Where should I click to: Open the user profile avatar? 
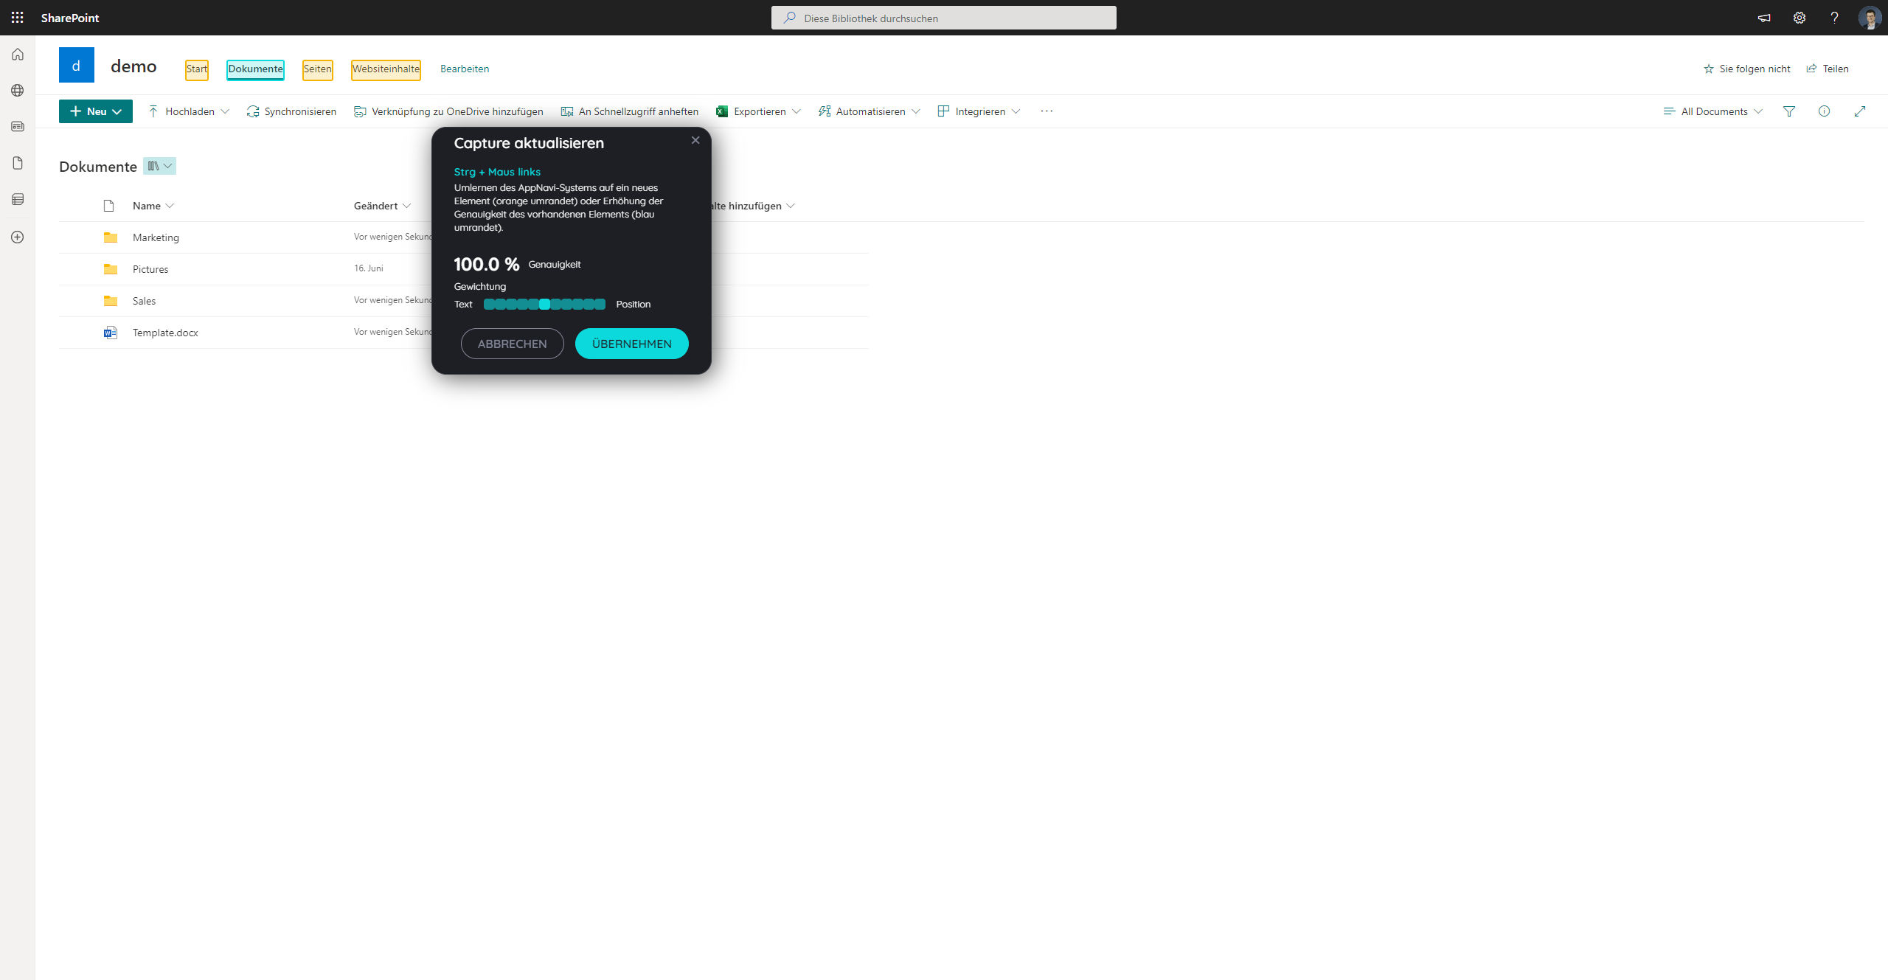click(1870, 18)
